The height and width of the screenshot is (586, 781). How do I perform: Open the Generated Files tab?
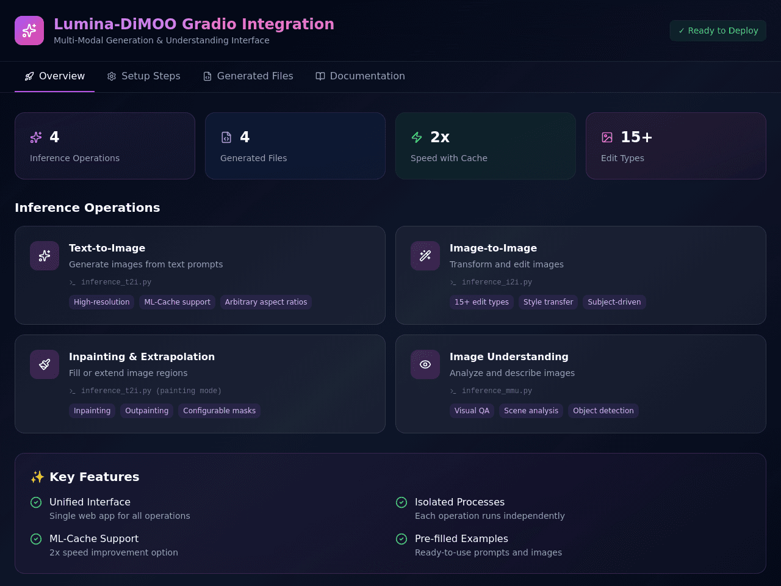coord(248,76)
